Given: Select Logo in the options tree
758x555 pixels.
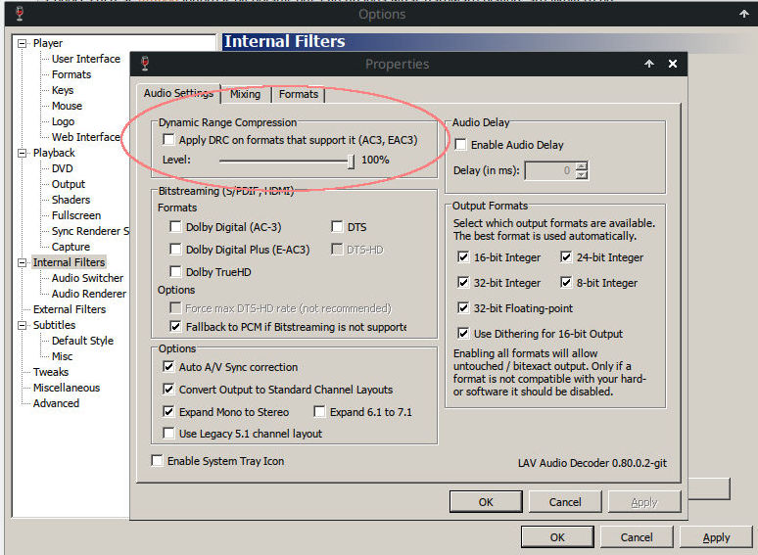Looking at the screenshot, I should coord(64,121).
